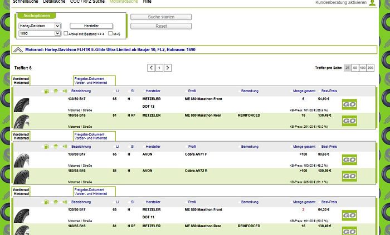Click the customer advisor person icon

(x=372, y=2)
